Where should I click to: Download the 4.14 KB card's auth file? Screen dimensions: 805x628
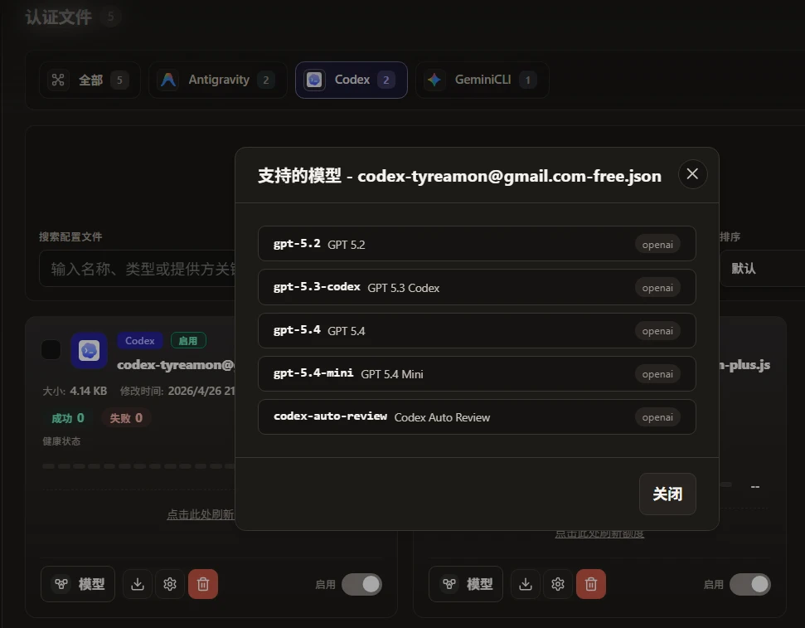coord(138,584)
